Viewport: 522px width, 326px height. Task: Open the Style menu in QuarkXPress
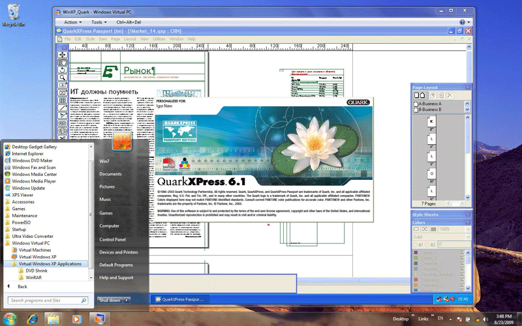tap(91, 39)
